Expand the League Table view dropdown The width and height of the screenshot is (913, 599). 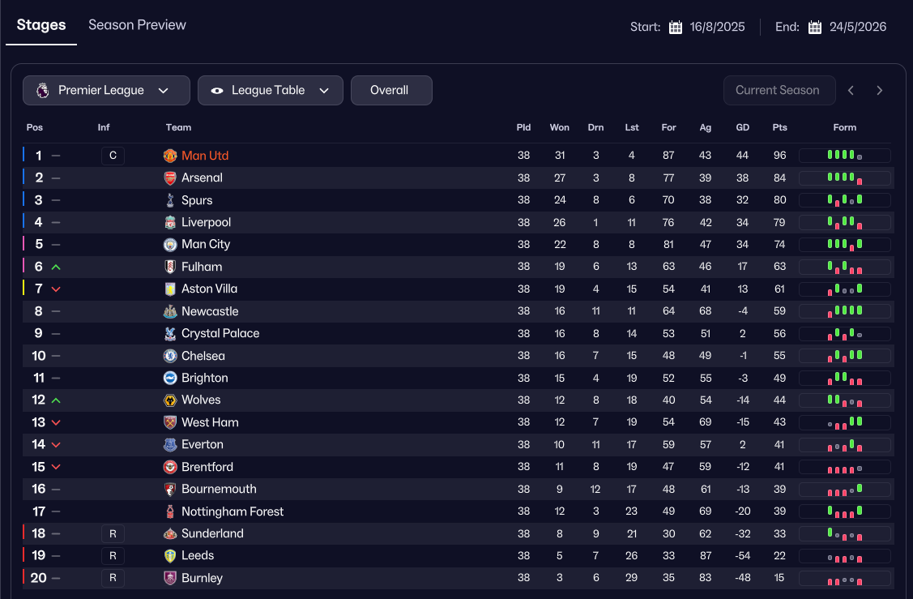(270, 91)
